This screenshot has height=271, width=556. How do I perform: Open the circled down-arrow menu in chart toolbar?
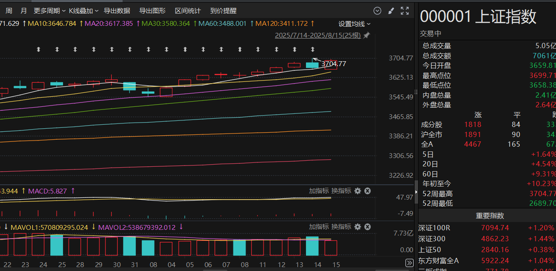pos(377,11)
